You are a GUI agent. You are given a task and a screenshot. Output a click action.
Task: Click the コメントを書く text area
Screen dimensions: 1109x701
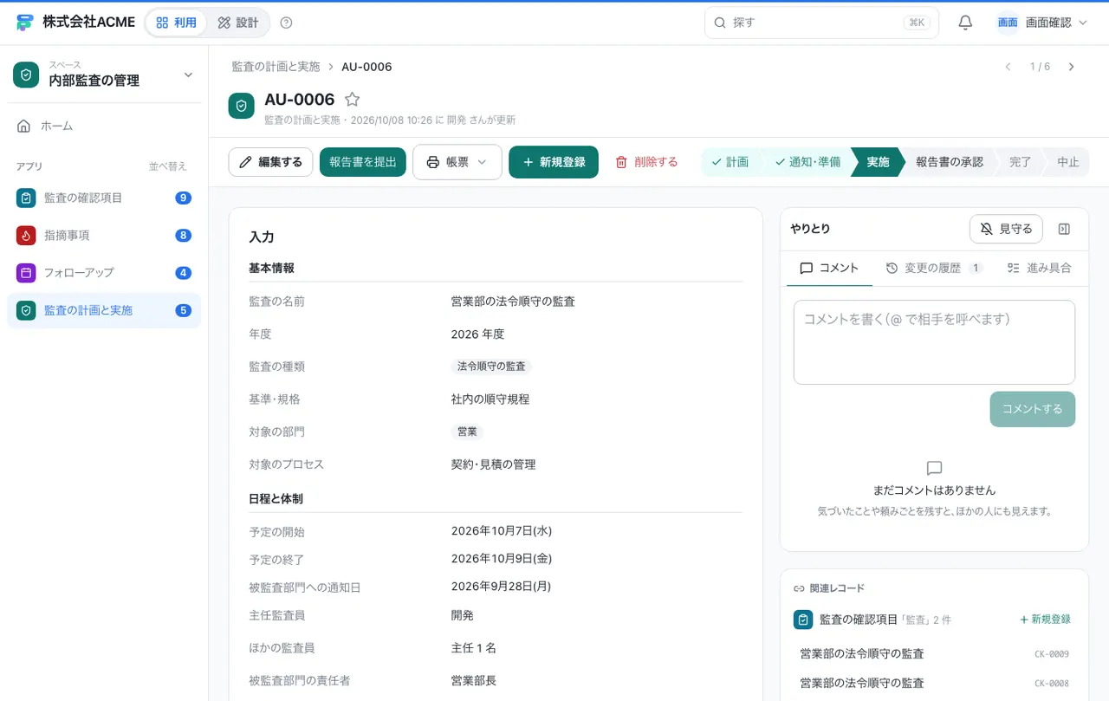(934, 342)
